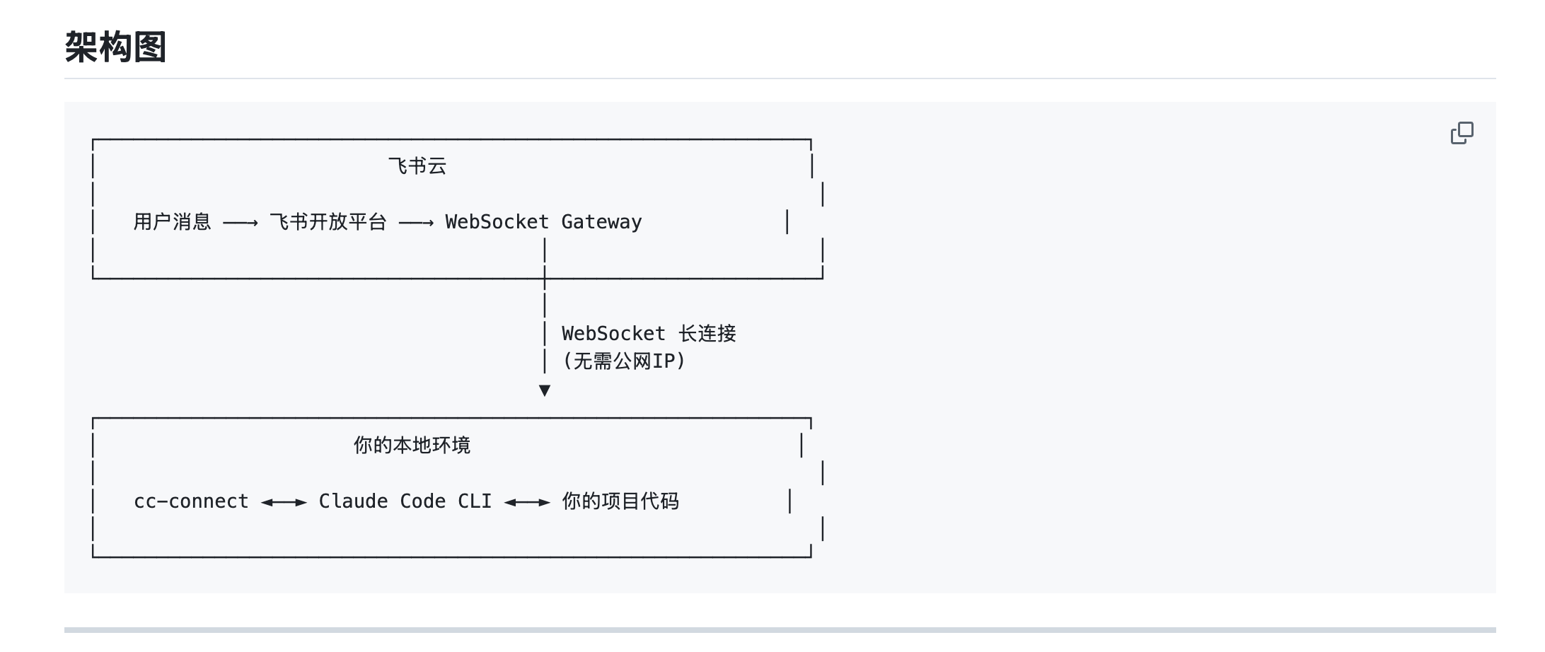Click vertical connector line beside WebSocket 长连接
The height and width of the screenshot is (652, 1545).
pyautogui.click(x=545, y=332)
